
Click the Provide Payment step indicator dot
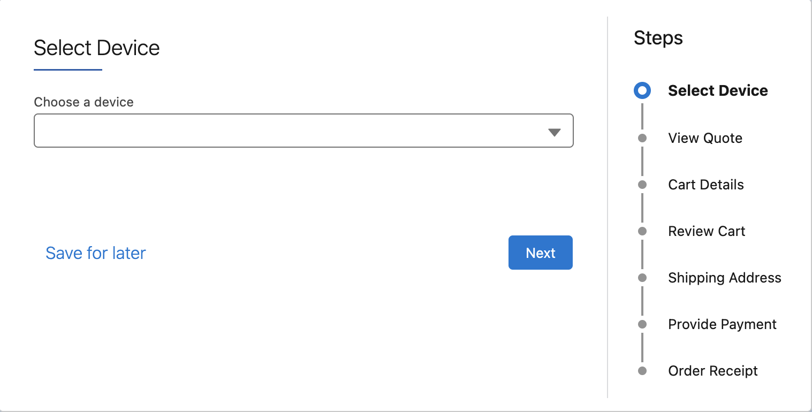tap(642, 324)
